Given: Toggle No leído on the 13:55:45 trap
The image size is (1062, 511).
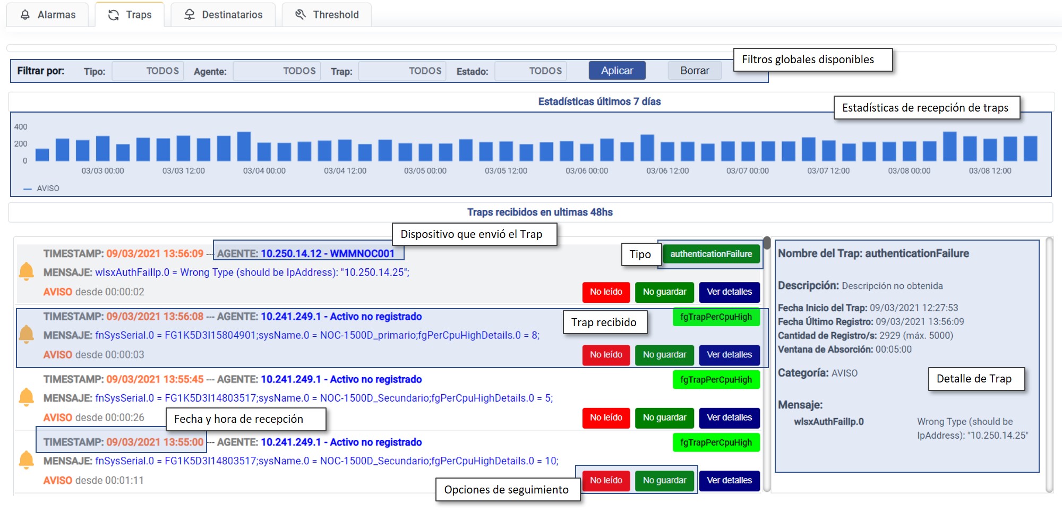Looking at the screenshot, I should (x=606, y=418).
